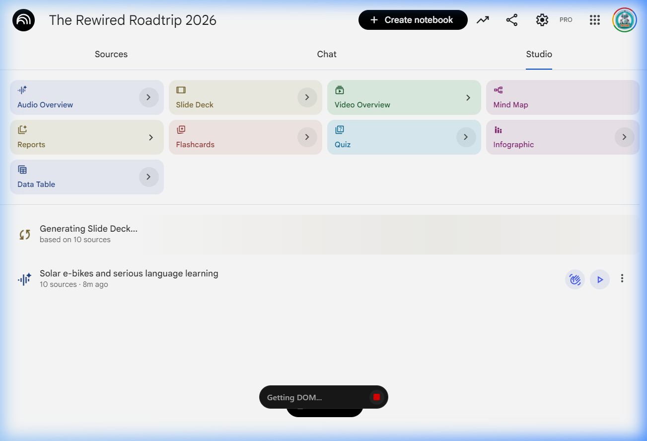Open the Google apps grid

pyautogui.click(x=594, y=20)
